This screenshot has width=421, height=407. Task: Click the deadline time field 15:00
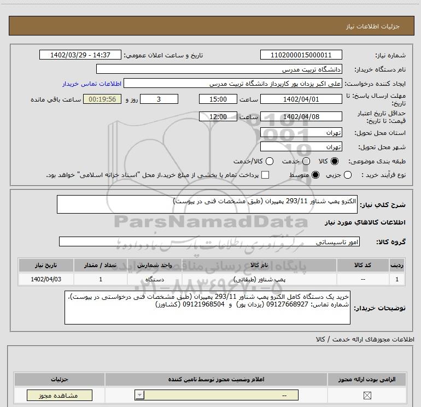[218, 99]
